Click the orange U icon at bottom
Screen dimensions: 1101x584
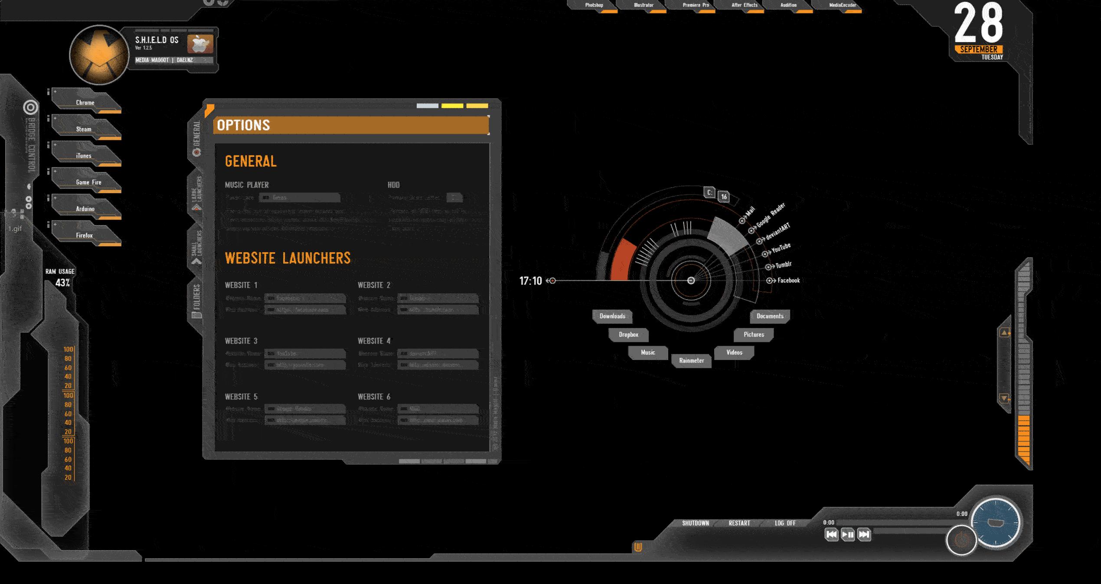pyautogui.click(x=638, y=547)
